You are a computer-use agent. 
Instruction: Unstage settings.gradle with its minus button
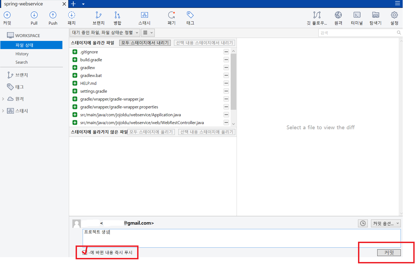[x=226, y=91]
